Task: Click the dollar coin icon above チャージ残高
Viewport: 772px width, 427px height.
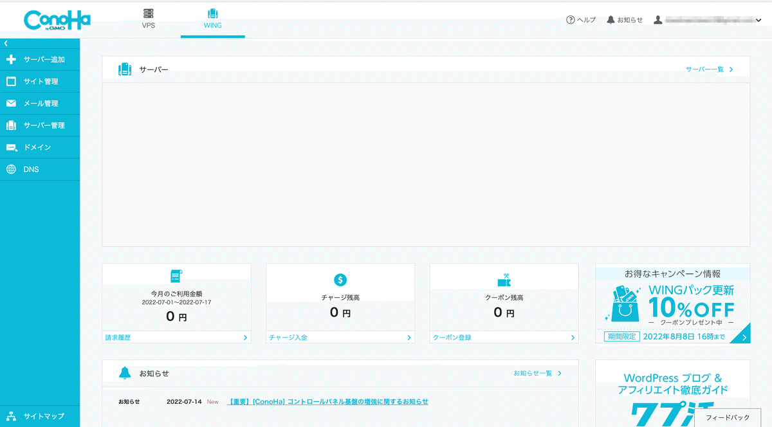Action: (340, 280)
